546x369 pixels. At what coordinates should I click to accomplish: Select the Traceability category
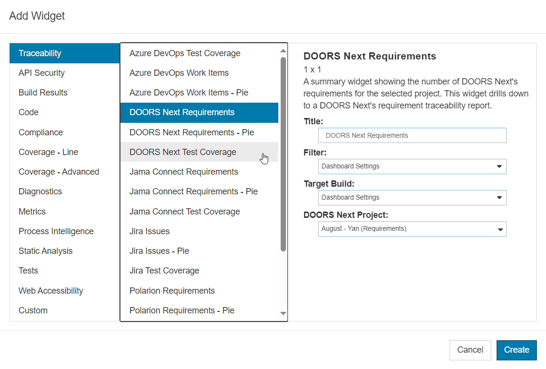point(64,53)
